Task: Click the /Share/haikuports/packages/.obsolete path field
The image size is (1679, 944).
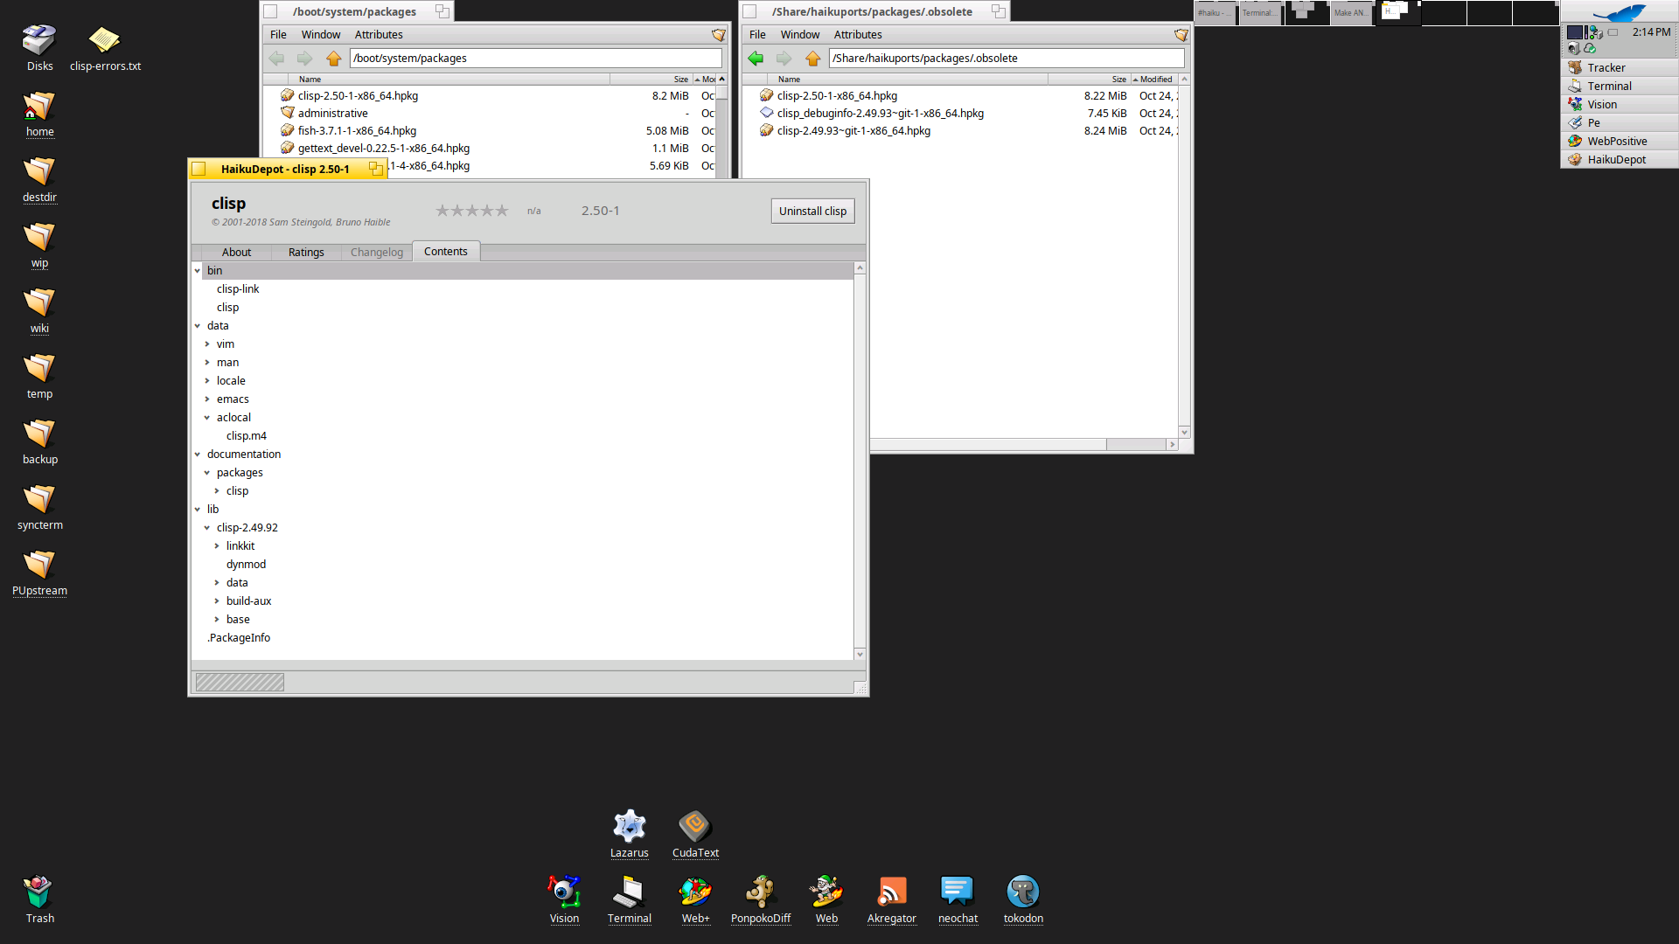Action: (x=1006, y=59)
